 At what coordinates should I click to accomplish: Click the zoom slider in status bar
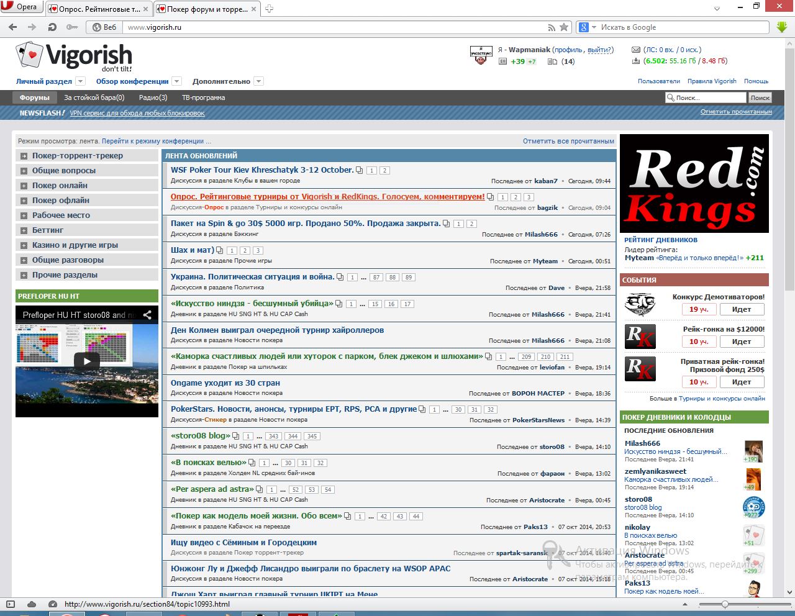[x=725, y=604]
